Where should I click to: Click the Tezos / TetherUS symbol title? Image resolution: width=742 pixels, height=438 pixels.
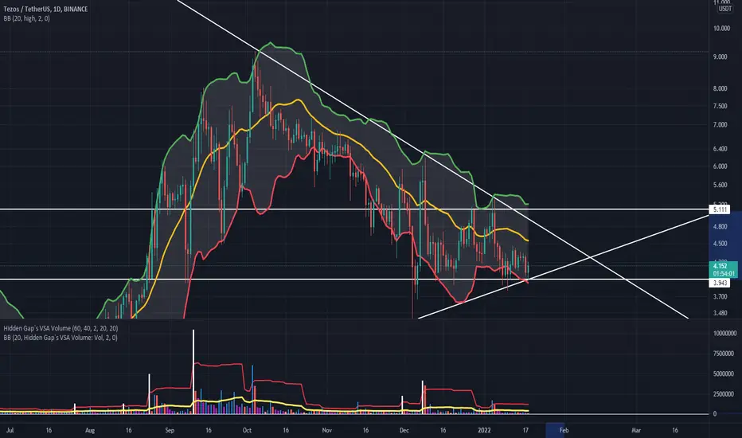[x=45, y=9]
